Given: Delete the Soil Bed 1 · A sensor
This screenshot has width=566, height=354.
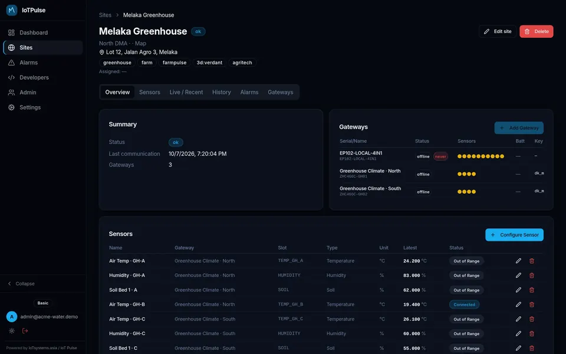Looking at the screenshot, I should tap(532, 290).
